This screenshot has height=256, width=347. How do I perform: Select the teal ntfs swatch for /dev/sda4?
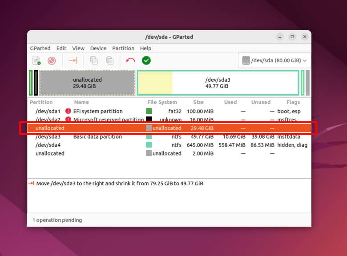point(149,145)
